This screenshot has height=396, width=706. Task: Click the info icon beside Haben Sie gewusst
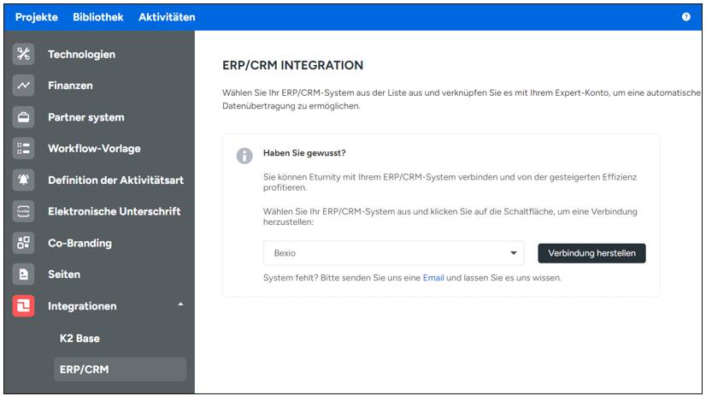244,155
